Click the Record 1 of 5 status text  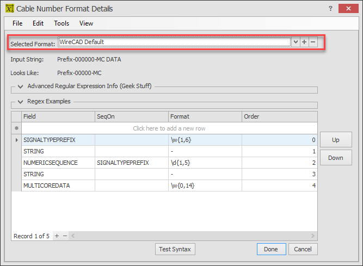(32, 236)
